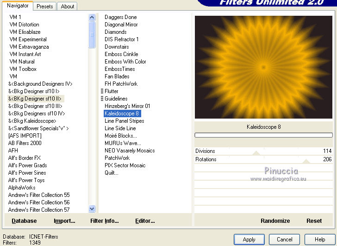Select the AFH category
Image resolution: width=337 pixels, height=246 pixels.
13,151
